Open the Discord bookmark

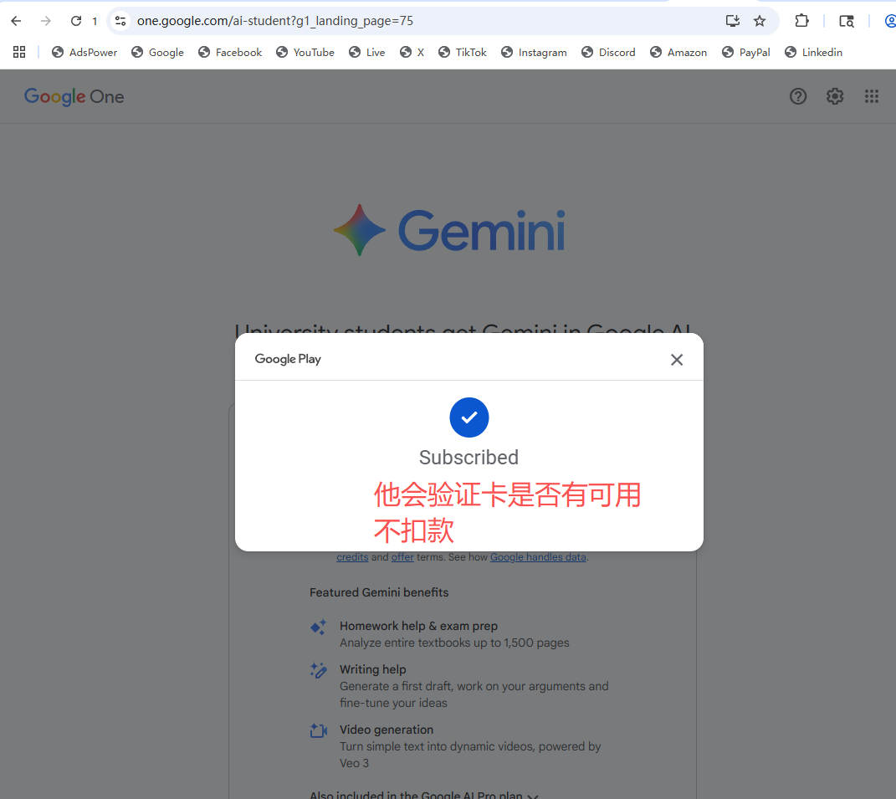point(608,52)
